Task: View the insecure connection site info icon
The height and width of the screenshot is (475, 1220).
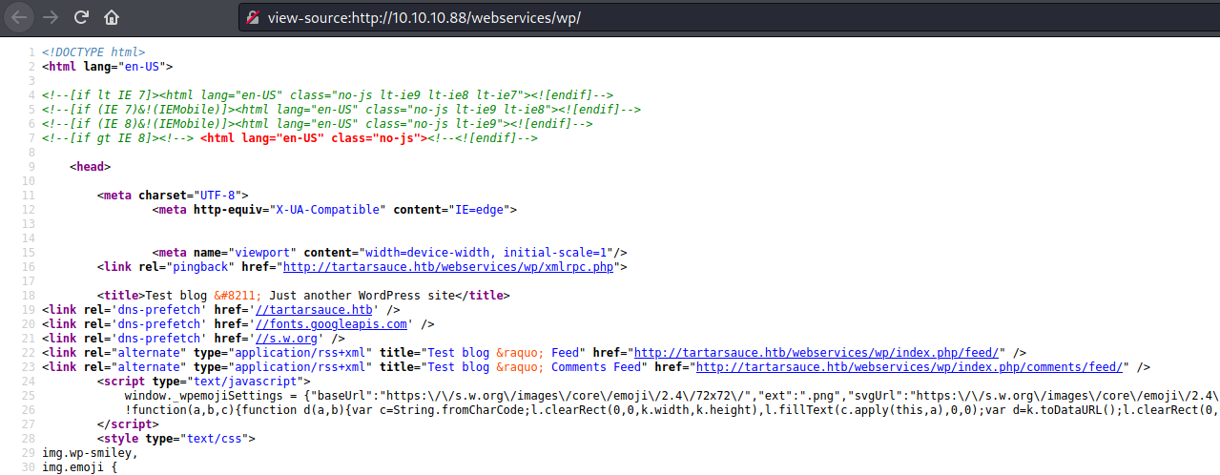Action: pyautogui.click(x=252, y=17)
